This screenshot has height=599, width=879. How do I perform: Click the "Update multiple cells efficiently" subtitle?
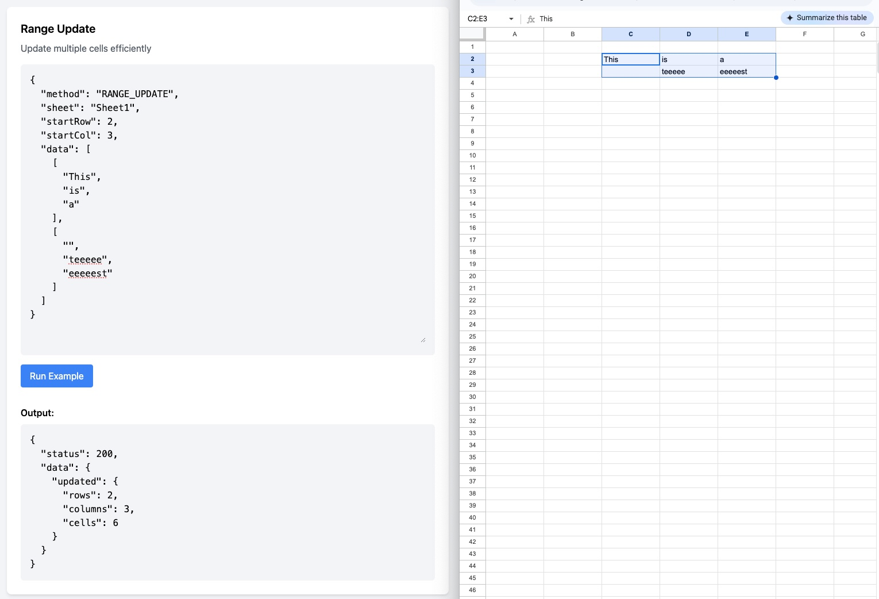(86, 48)
